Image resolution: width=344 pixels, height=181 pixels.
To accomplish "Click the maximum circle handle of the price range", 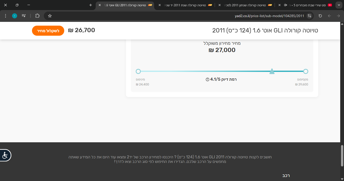I will coord(306,71).
